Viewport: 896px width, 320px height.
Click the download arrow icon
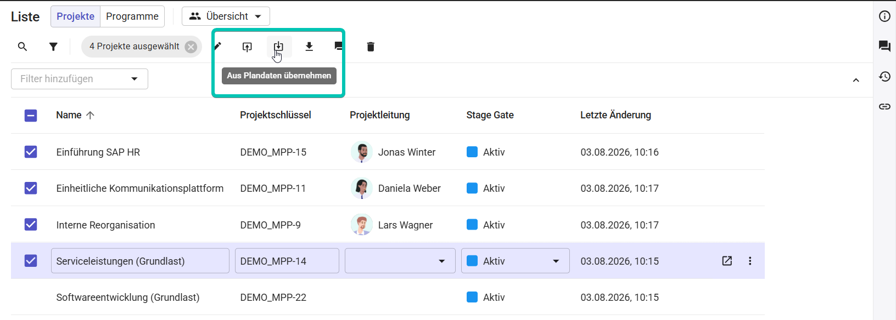coord(309,47)
